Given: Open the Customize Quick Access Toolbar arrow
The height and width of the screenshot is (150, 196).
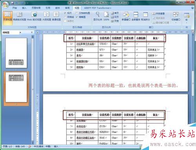Looking at the screenshot, I should click(27, 3).
